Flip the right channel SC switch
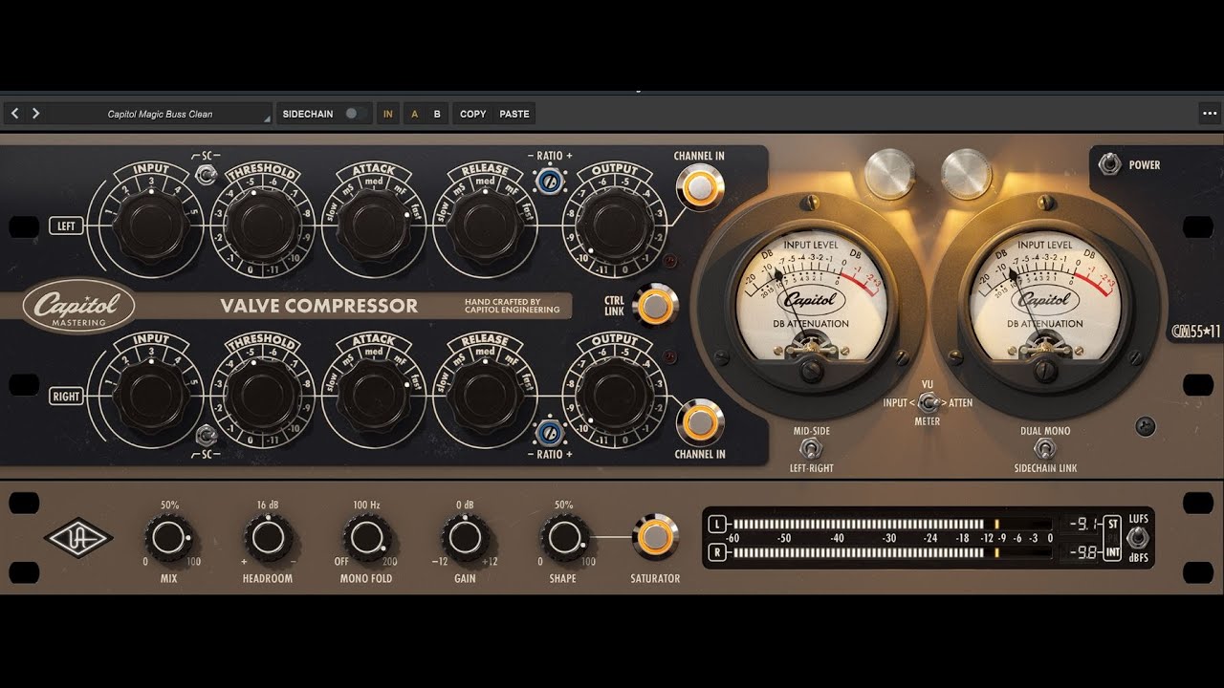This screenshot has width=1224, height=688. point(205,436)
